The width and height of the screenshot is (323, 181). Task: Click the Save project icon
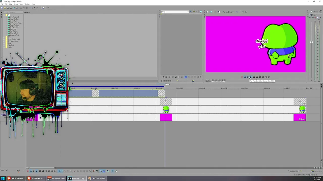(x=8, y=8)
